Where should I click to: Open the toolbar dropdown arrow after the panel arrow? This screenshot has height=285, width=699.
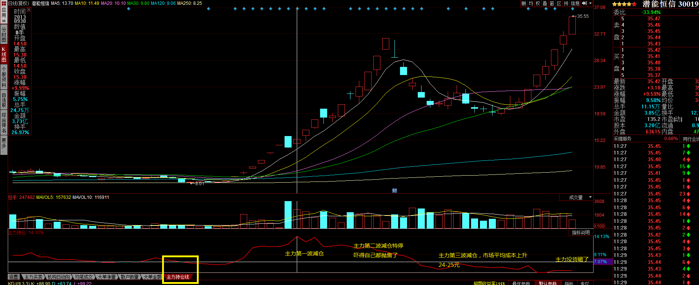coord(590,3)
